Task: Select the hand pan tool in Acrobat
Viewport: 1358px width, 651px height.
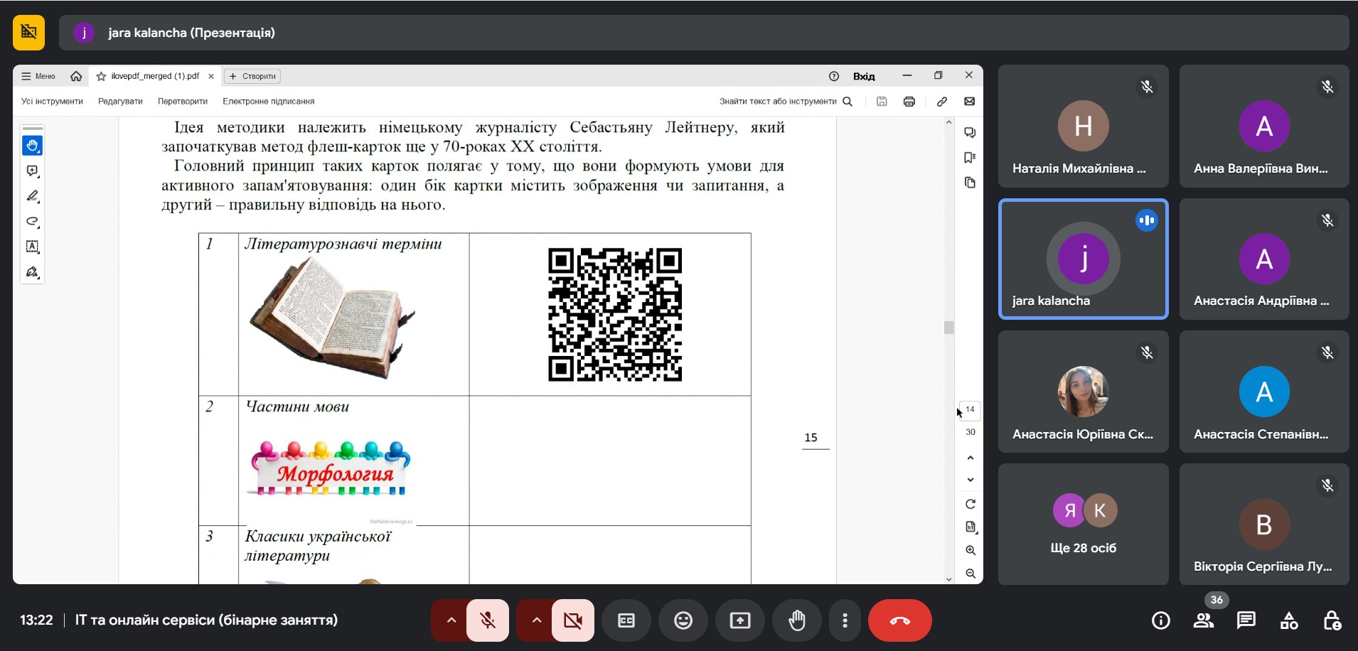Action: [x=32, y=146]
